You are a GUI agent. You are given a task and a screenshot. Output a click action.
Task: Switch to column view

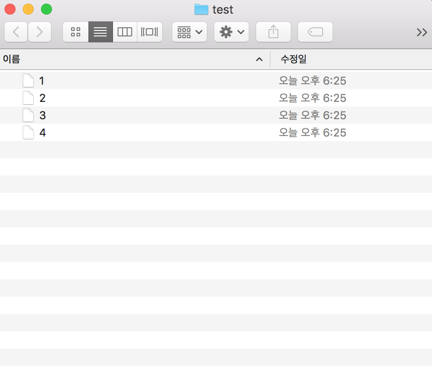coord(125,32)
